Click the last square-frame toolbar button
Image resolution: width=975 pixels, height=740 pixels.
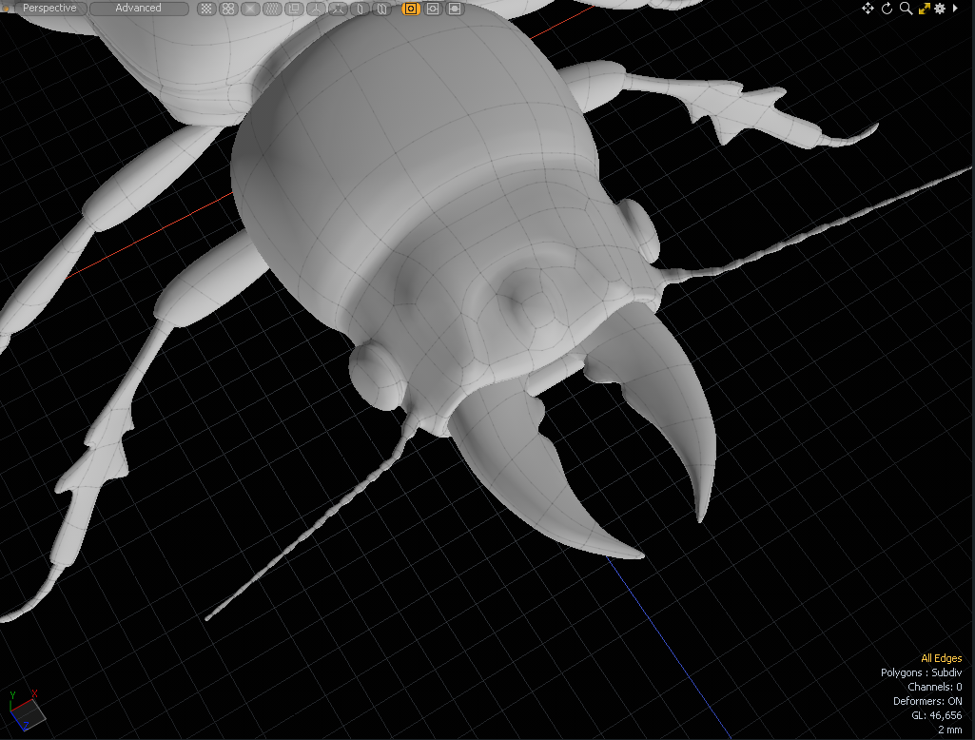455,9
